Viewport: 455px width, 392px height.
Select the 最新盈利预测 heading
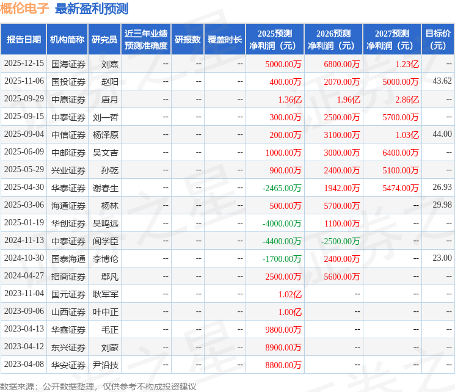92,9
